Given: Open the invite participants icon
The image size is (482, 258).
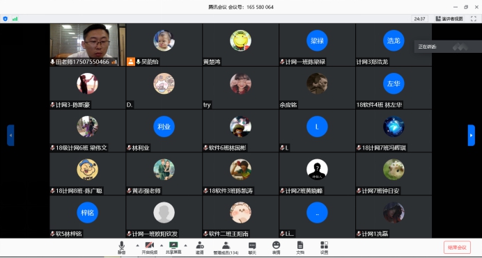Looking at the screenshot, I should click(200, 248).
